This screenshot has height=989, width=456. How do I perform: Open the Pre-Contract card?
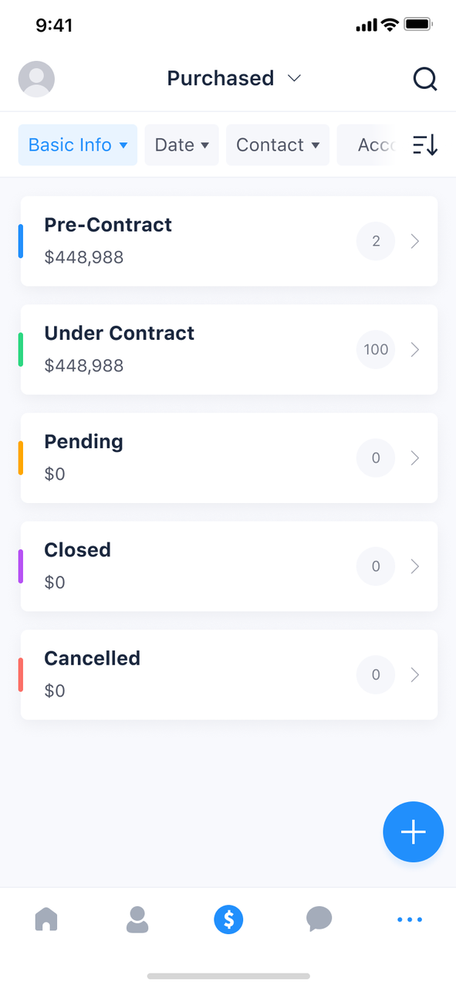[229, 241]
